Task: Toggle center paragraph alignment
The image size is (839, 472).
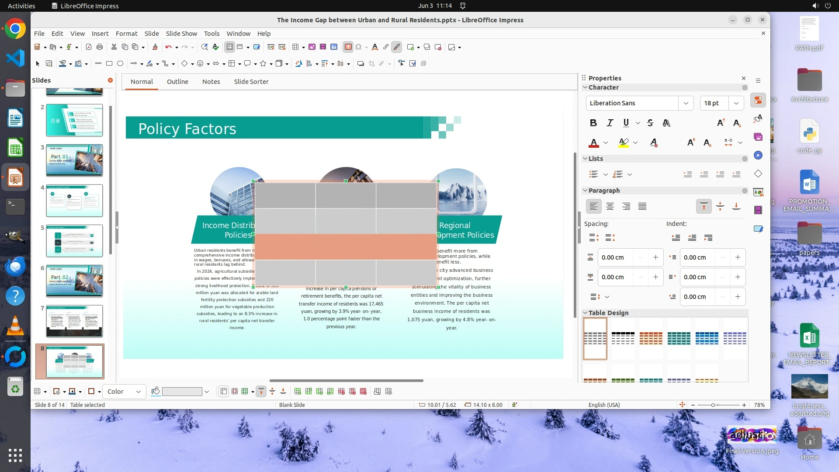Action: coord(610,206)
